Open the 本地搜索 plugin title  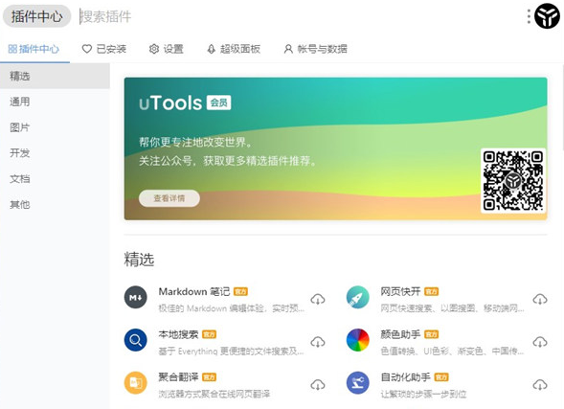pyautogui.click(x=178, y=334)
